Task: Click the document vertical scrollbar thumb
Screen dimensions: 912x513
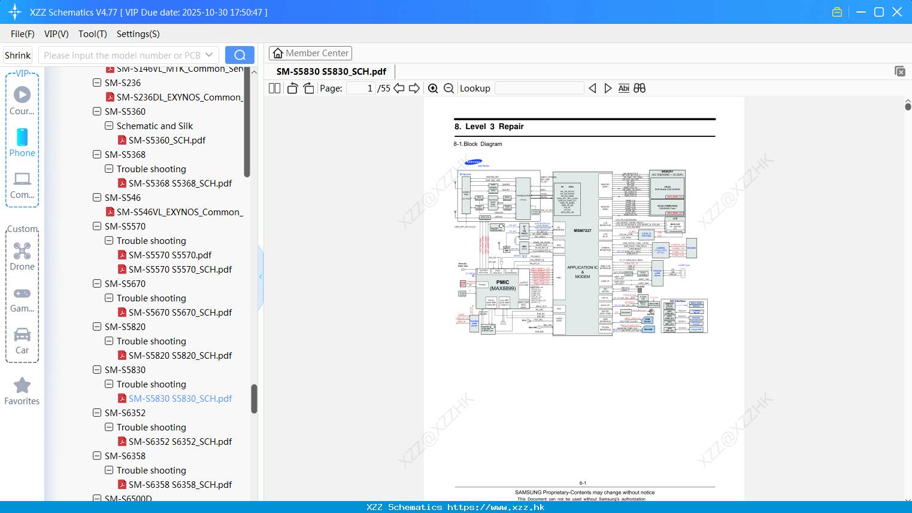Action: tap(908, 106)
